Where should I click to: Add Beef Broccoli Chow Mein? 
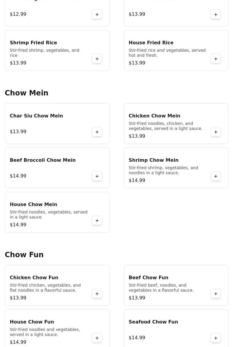pyautogui.click(x=97, y=176)
